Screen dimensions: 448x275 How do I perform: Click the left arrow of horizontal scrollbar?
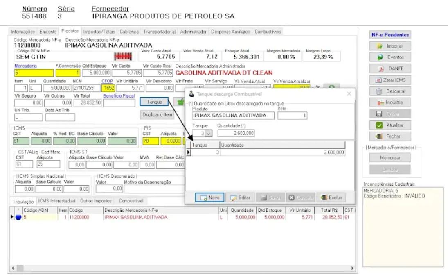click(x=13, y=268)
